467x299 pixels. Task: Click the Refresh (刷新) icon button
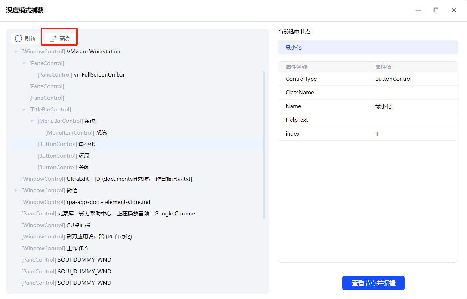[25, 38]
